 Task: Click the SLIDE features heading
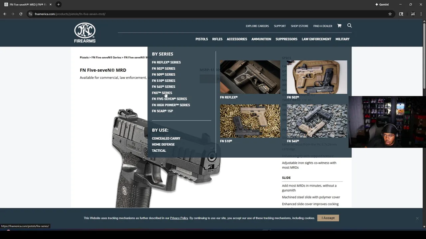286,178
